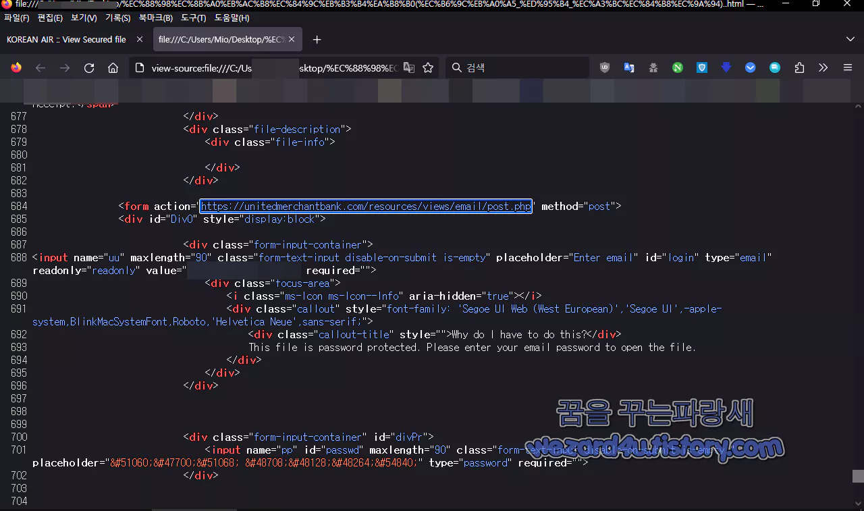Close the file:///C:/Users/Mio/Desktop tab

click(292, 40)
